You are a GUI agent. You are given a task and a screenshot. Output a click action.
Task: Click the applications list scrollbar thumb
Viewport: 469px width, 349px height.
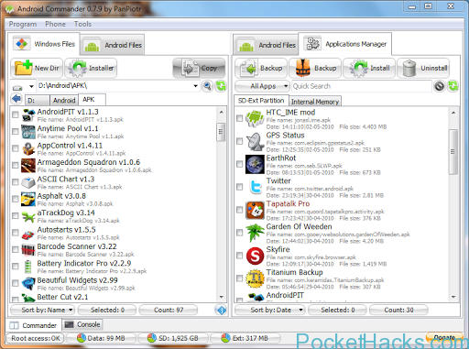pyautogui.click(x=453, y=152)
